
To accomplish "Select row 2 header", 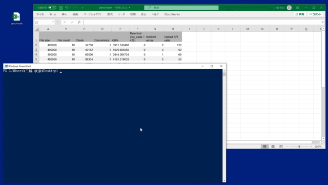I will click(x=36, y=45).
